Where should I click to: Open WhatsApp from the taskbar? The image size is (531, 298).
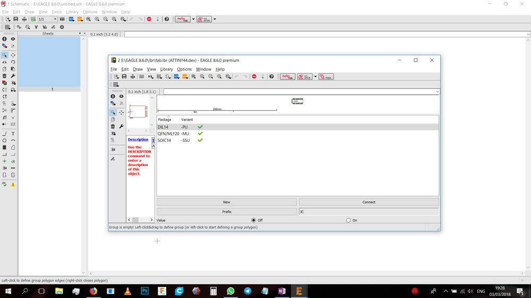tap(230, 291)
